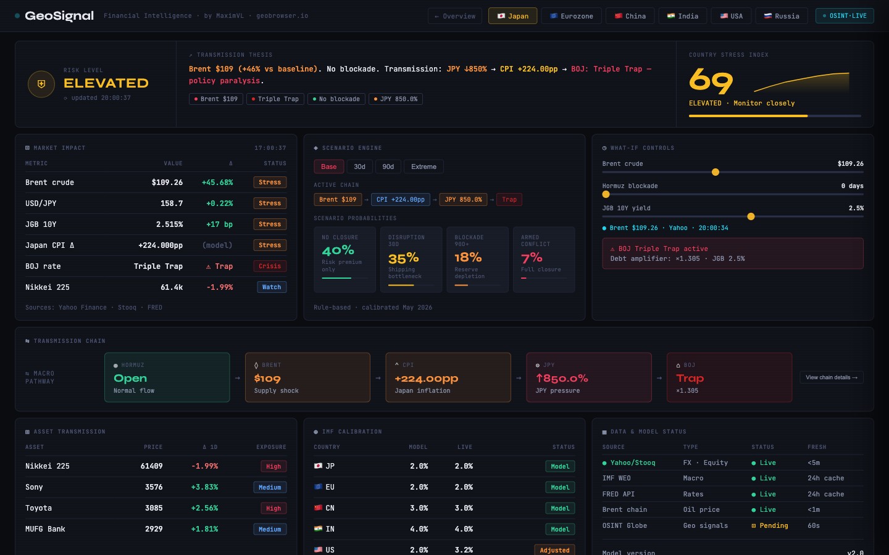Click the MUFG Bank asset row
The width and height of the screenshot is (889, 555).
[156, 529]
